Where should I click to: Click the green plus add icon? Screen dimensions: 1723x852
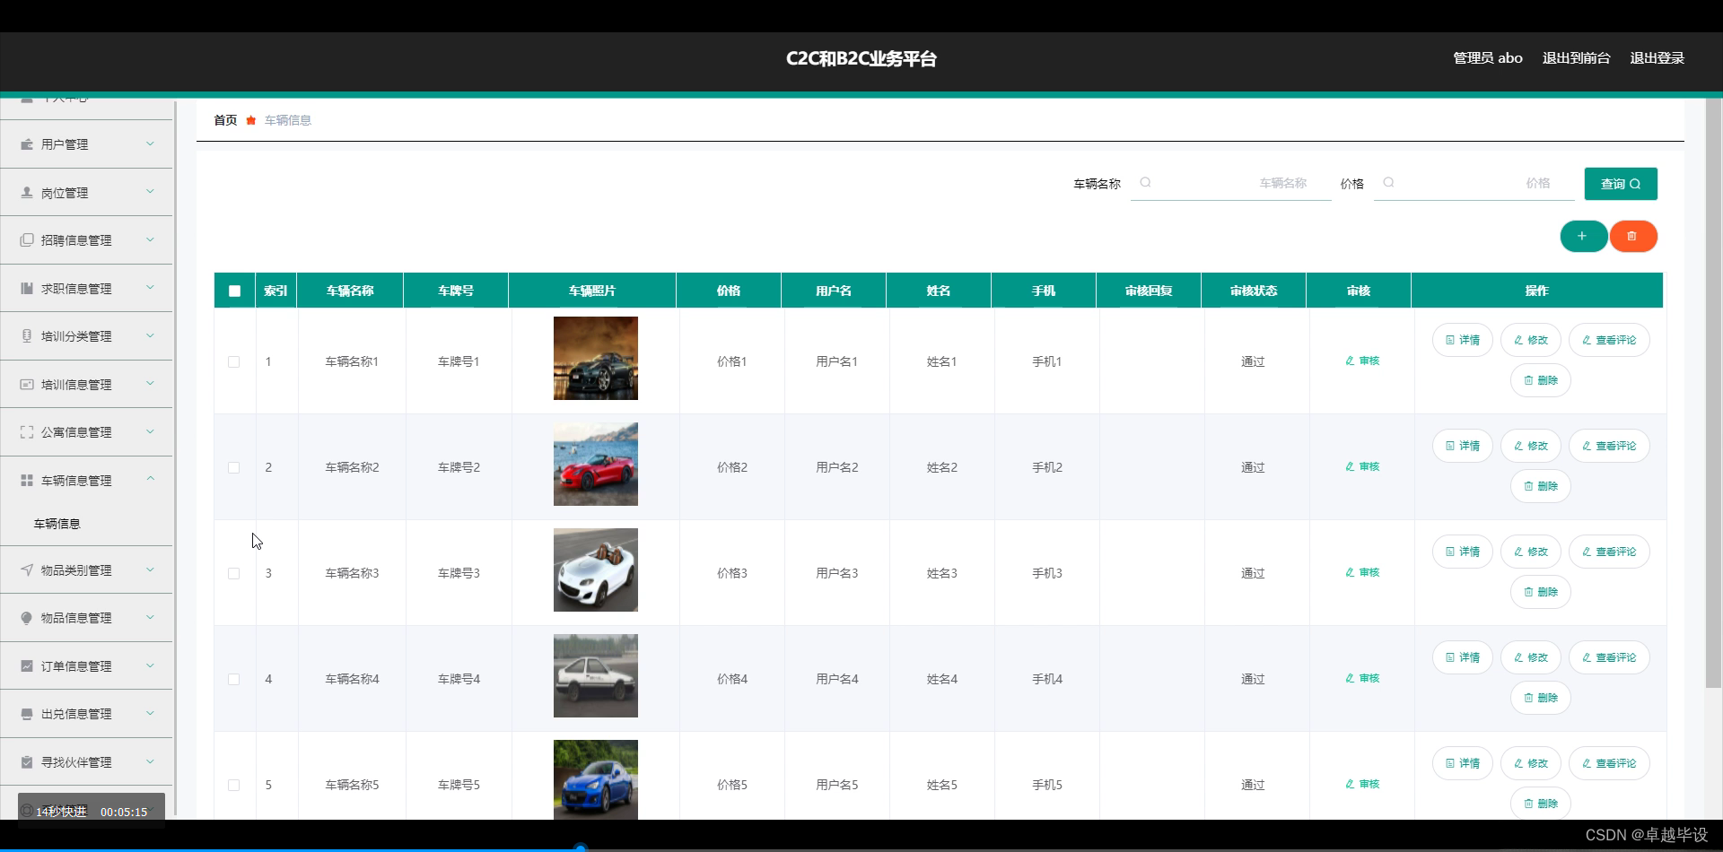click(x=1583, y=236)
